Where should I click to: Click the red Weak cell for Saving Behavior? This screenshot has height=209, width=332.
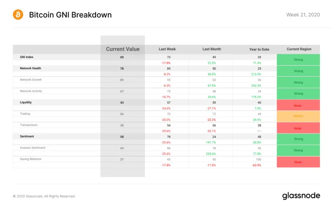(298, 162)
